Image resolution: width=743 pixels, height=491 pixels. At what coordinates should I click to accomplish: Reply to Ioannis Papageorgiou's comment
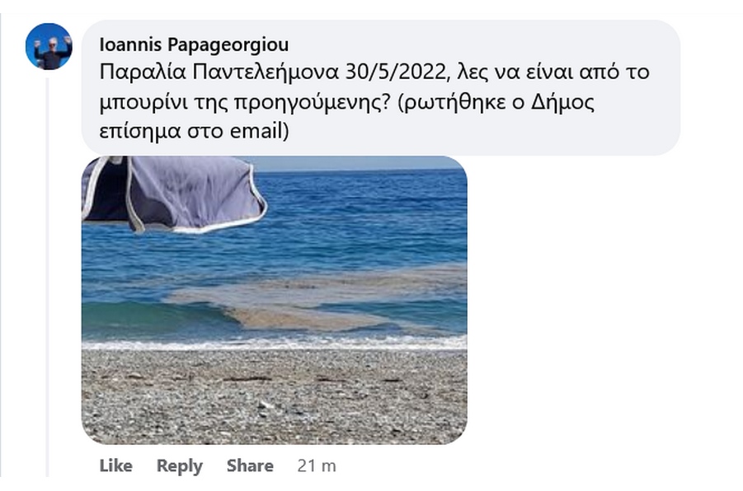[x=180, y=466]
